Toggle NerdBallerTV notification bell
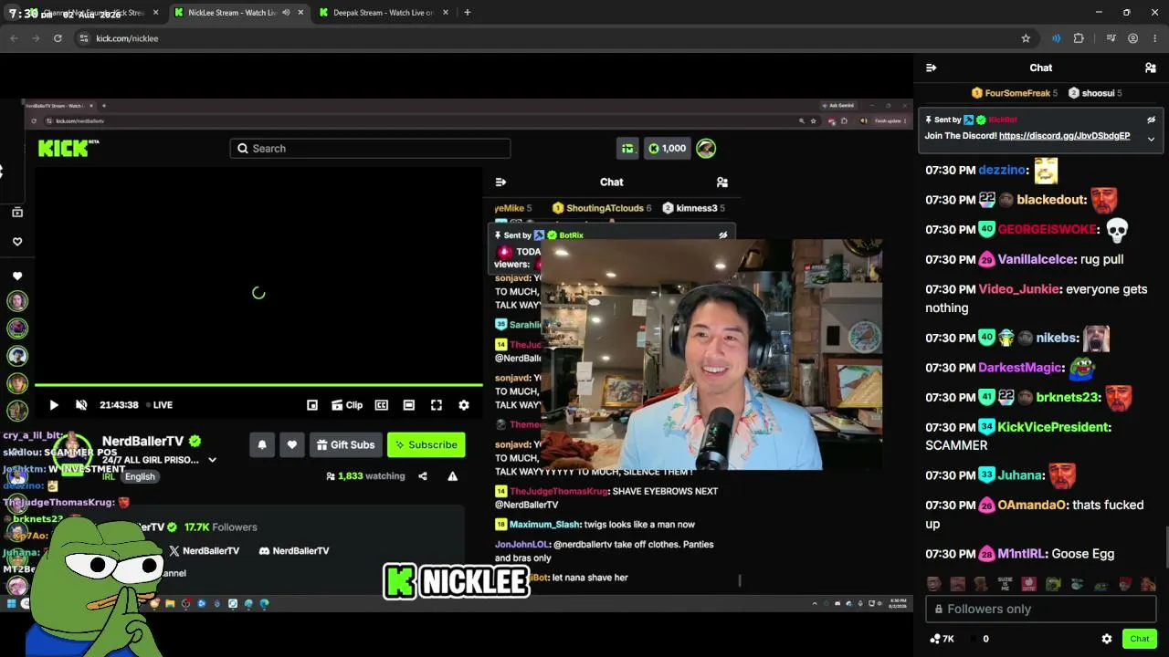This screenshot has height=657, width=1169. click(x=262, y=445)
